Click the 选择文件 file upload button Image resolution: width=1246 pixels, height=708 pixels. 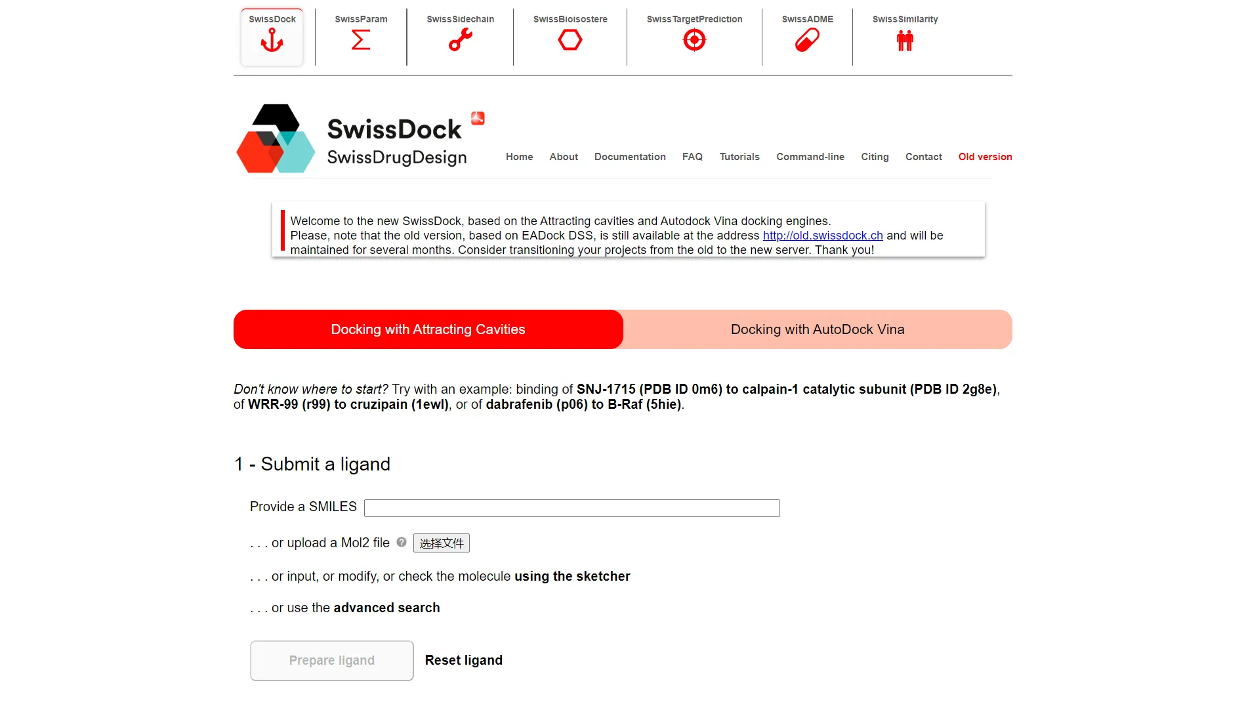441,543
